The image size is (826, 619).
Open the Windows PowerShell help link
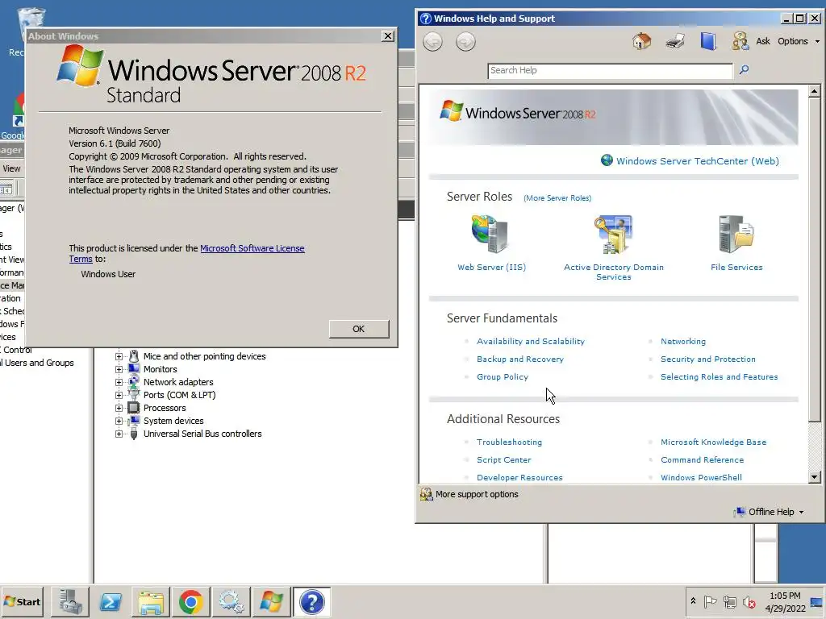[701, 477]
